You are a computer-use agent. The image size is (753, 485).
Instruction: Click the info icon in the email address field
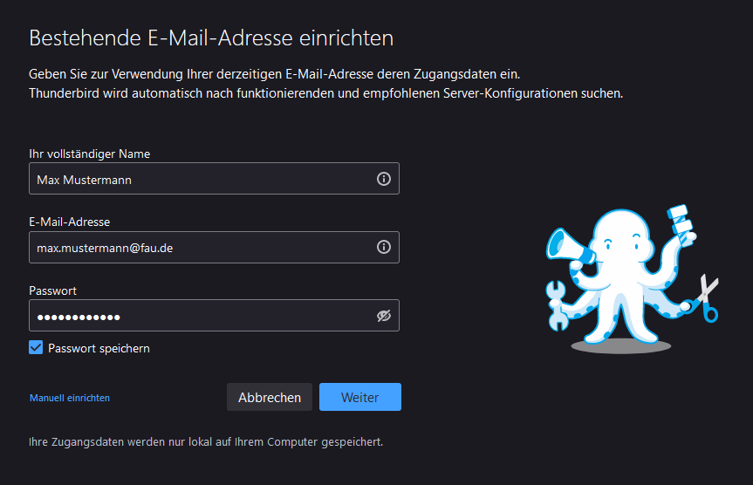[x=383, y=248]
